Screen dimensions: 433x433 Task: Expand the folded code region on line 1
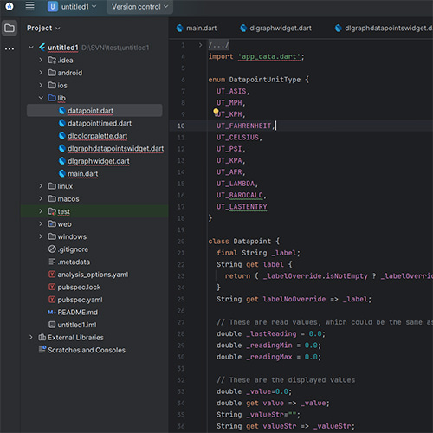pos(200,45)
